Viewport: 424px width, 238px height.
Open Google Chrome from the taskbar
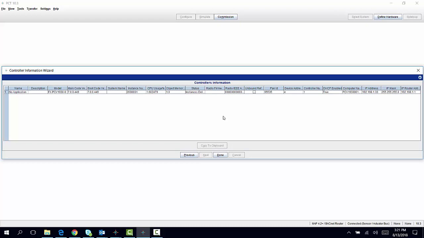click(75, 232)
